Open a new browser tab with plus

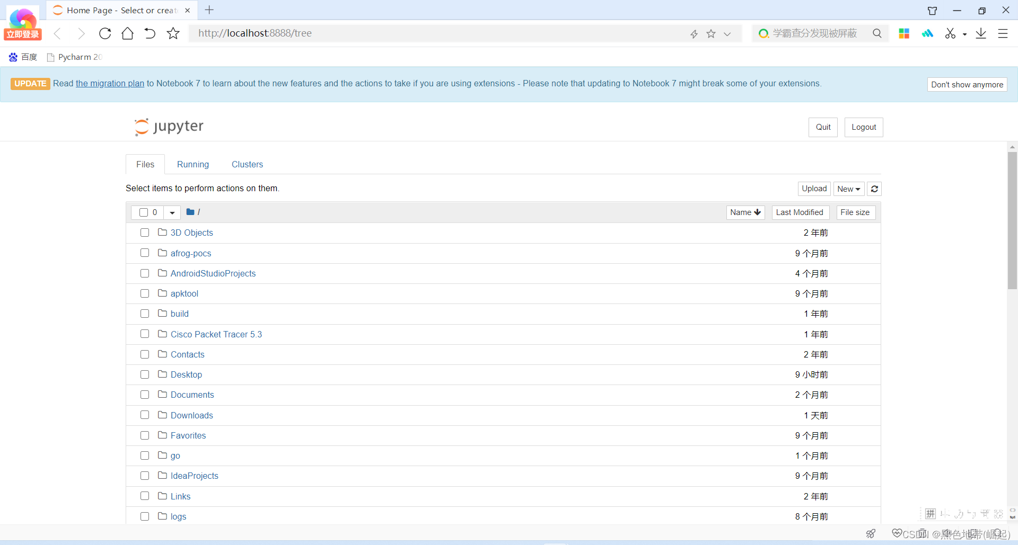click(x=209, y=10)
